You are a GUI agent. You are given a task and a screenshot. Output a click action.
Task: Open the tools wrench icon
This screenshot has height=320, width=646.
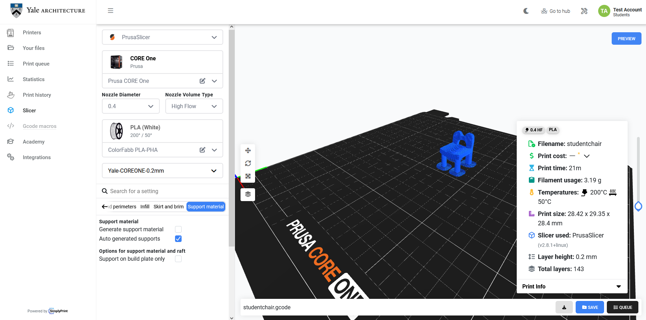tap(584, 11)
